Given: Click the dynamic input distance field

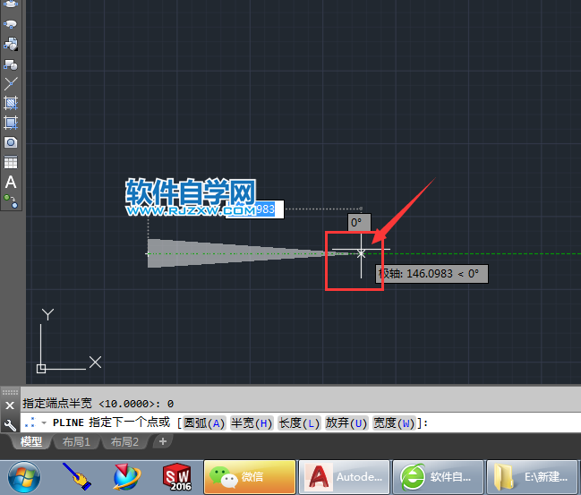Looking at the screenshot, I should pos(254,209).
